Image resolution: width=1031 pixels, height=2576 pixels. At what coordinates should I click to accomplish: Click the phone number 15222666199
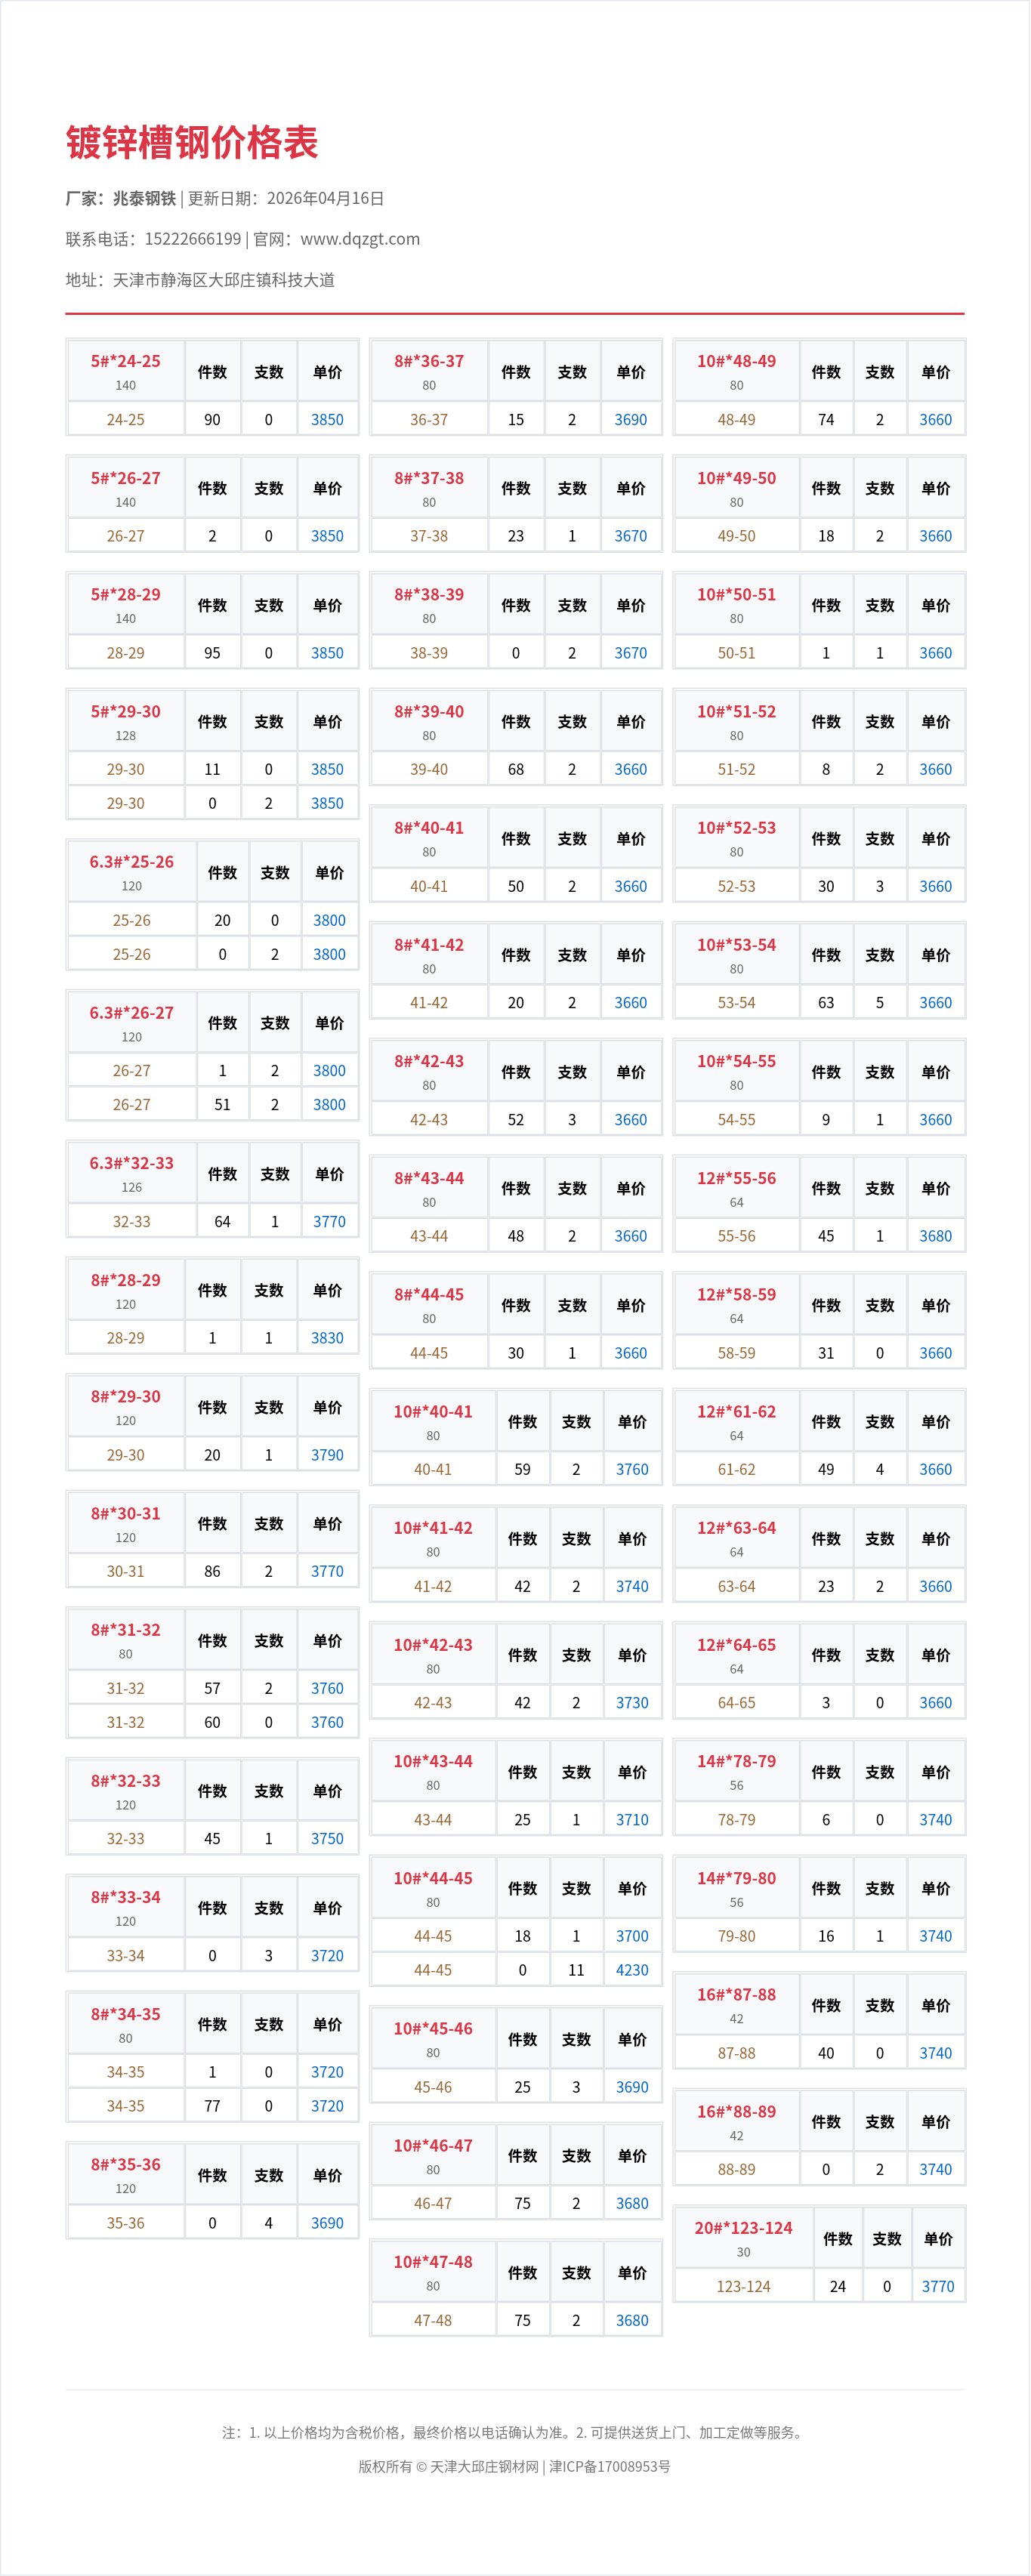click(193, 239)
